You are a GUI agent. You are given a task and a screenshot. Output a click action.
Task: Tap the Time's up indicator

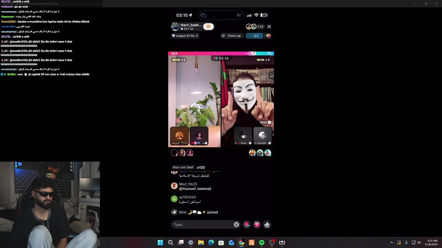[x=231, y=36]
